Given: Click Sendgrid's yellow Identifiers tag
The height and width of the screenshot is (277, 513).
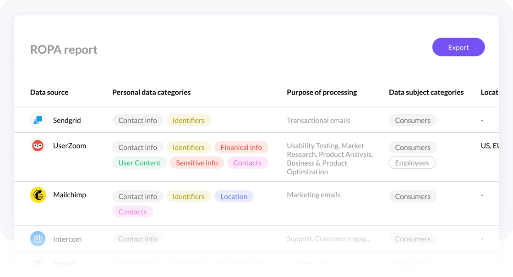Looking at the screenshot, I should pos(188,120).
